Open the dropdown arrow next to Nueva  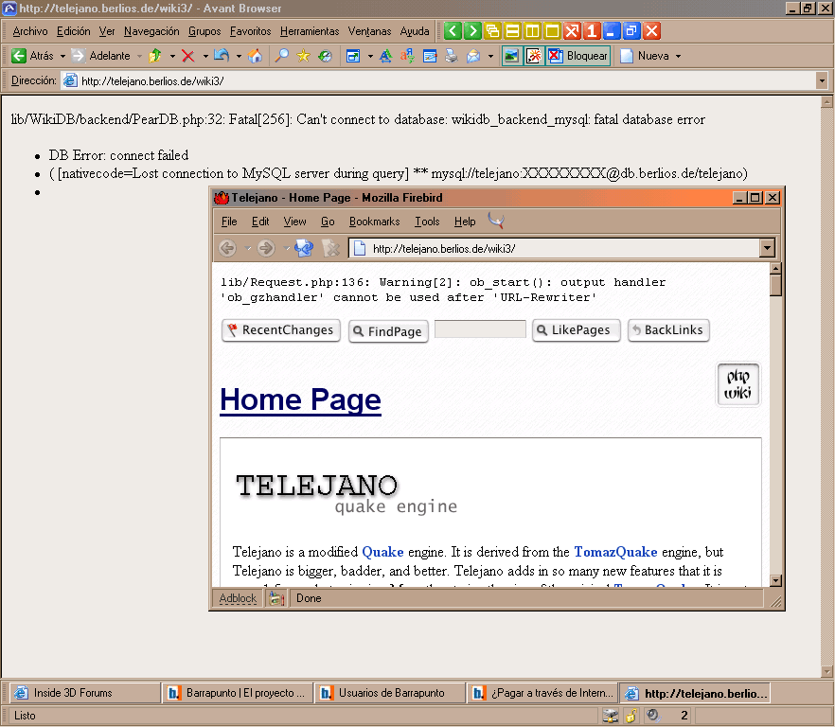[678, 56]
